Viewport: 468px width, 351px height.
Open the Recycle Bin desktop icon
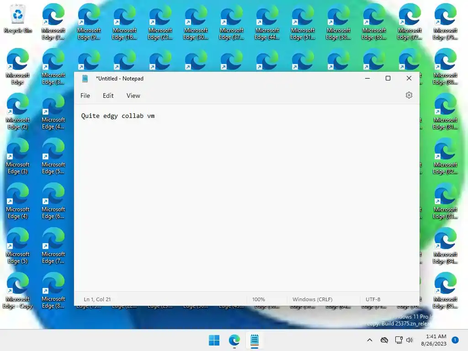click(18, 18)
